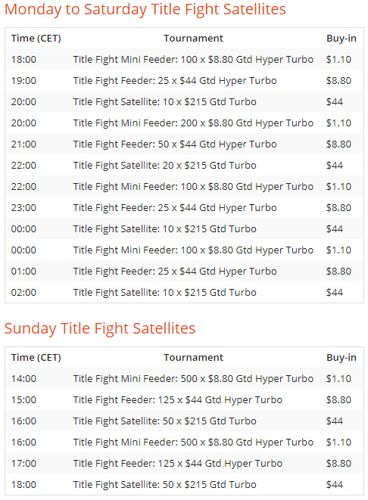Click the 23:00 Title Fight Feeder row
This screenshot has width=368, height=500.
pyautogui.click(x=184, y=207)
